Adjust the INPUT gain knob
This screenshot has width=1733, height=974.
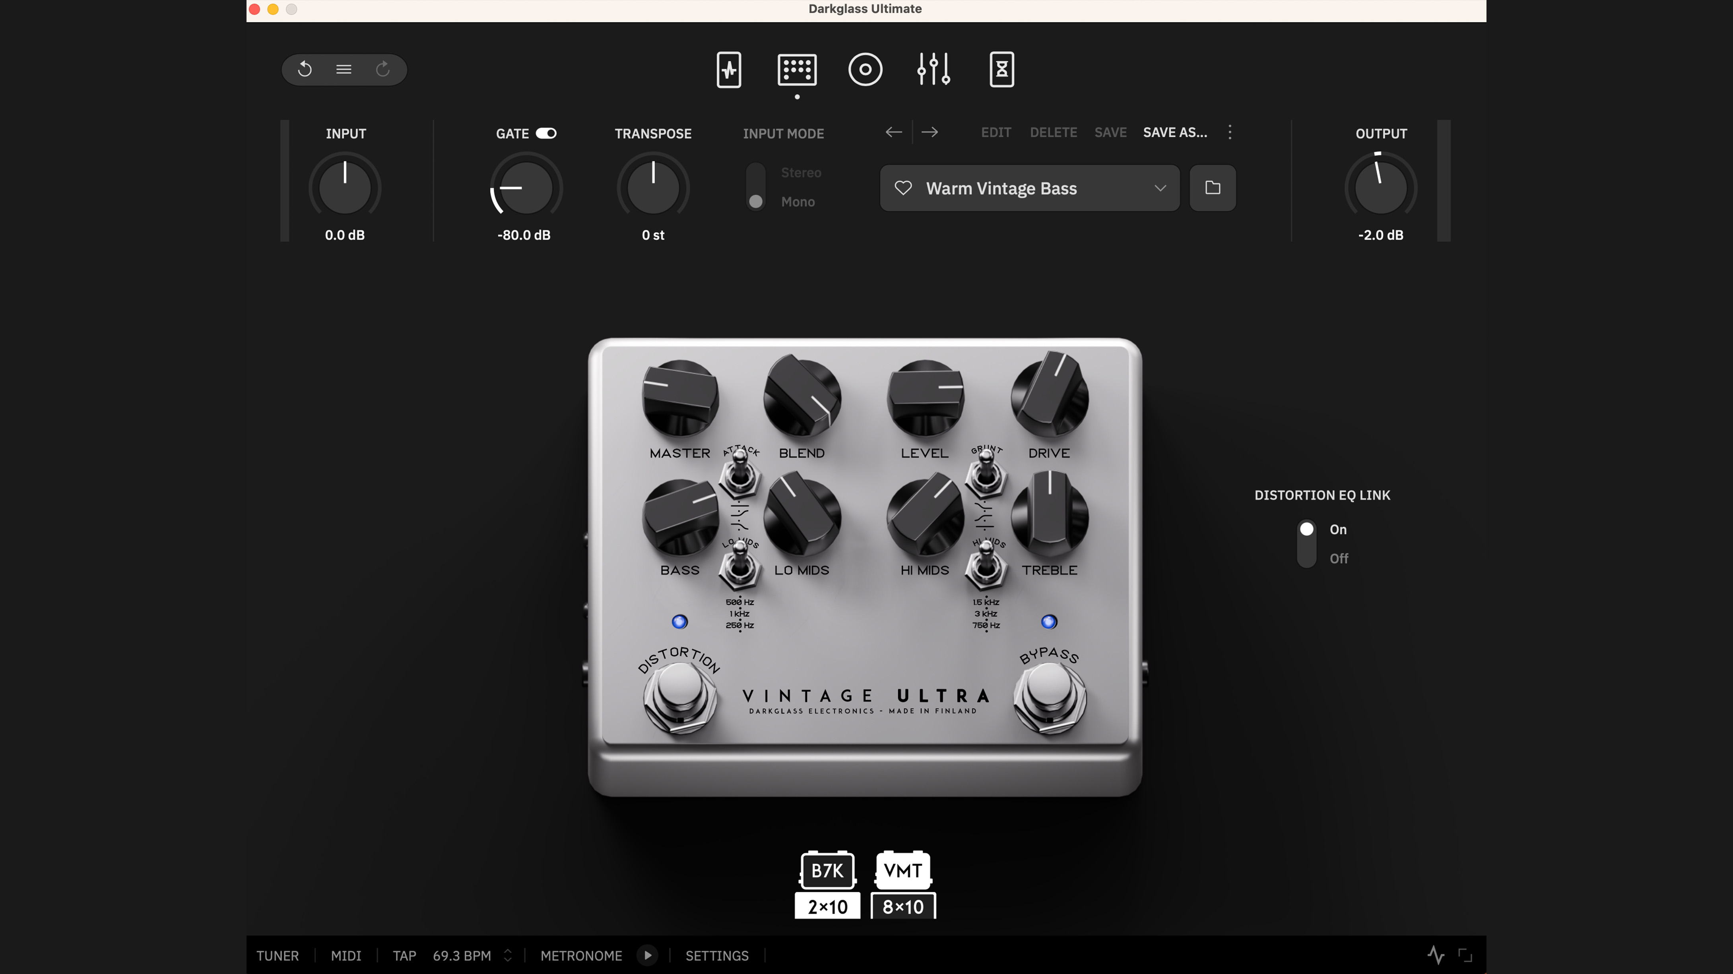coord(344,187)
